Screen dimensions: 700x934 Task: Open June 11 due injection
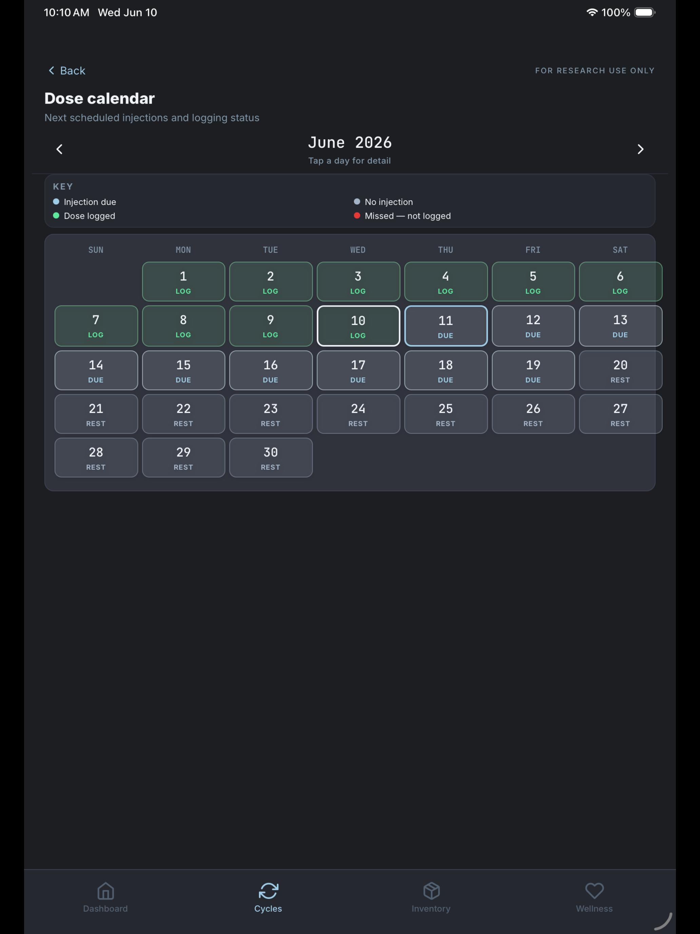[446, 326]
